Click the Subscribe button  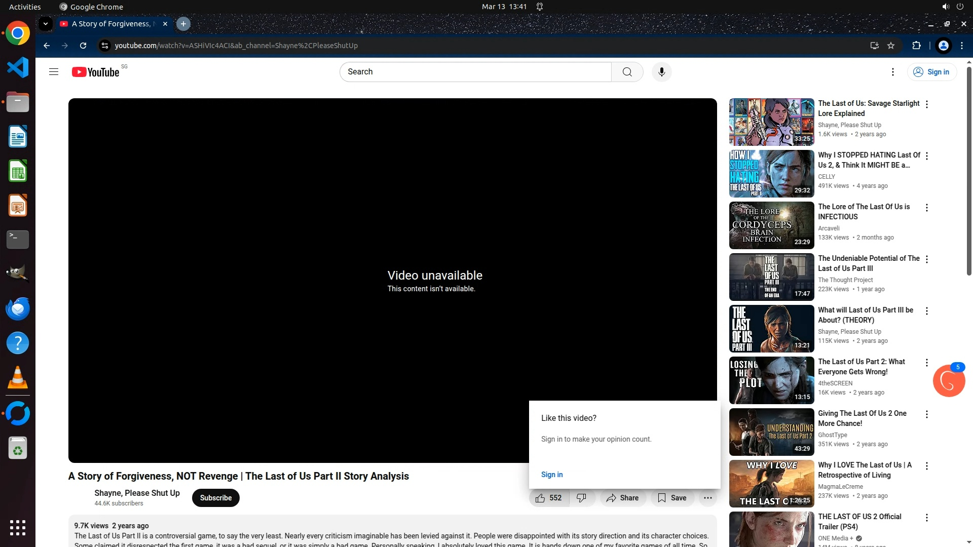tap(215, 498)
